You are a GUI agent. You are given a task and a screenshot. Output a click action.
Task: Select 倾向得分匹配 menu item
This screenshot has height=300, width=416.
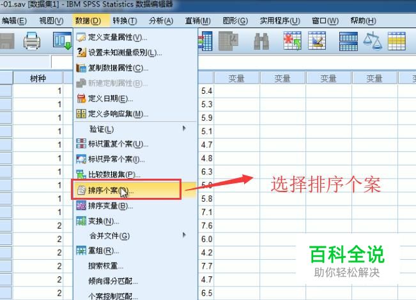point(135,281)
